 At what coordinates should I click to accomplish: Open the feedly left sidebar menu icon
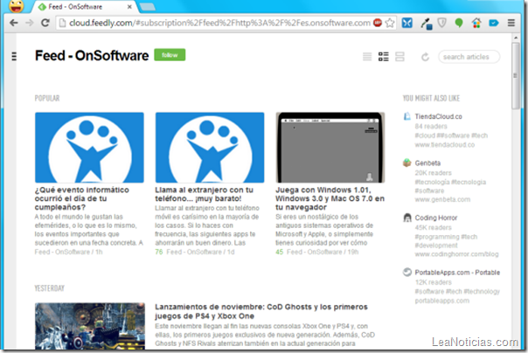14,56
